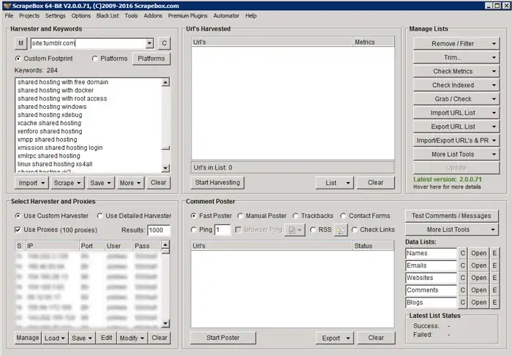Click the C button next to Comments

pos(462,290)
